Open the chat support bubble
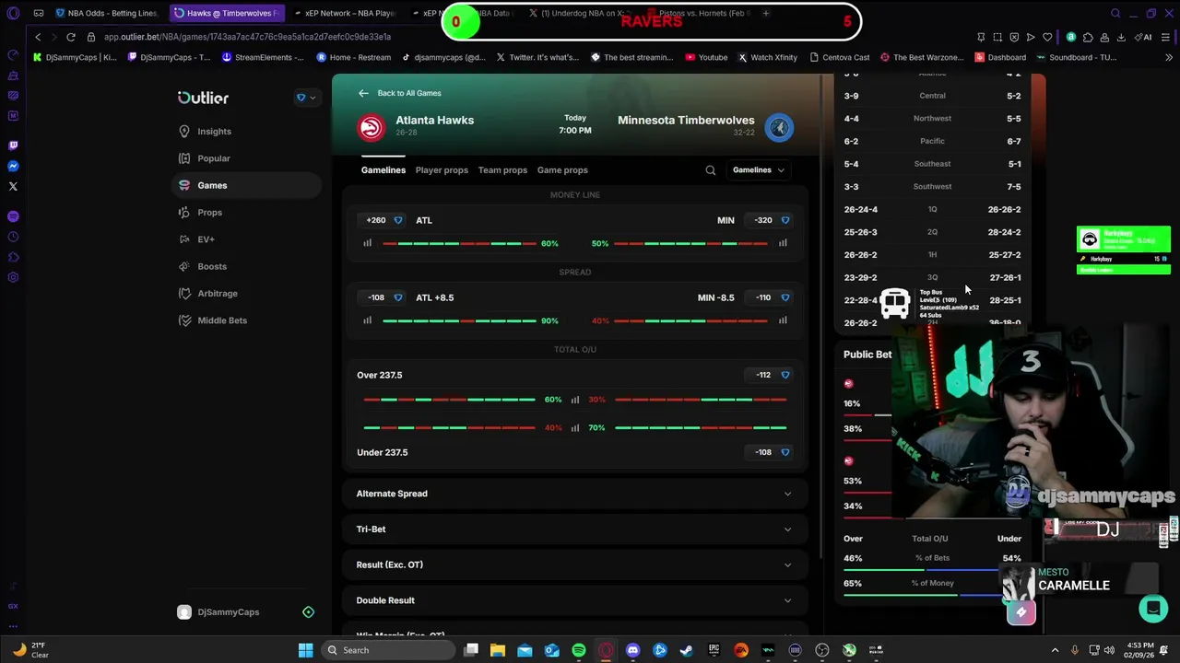1180x663 pixels. [x=1153, y=609]
